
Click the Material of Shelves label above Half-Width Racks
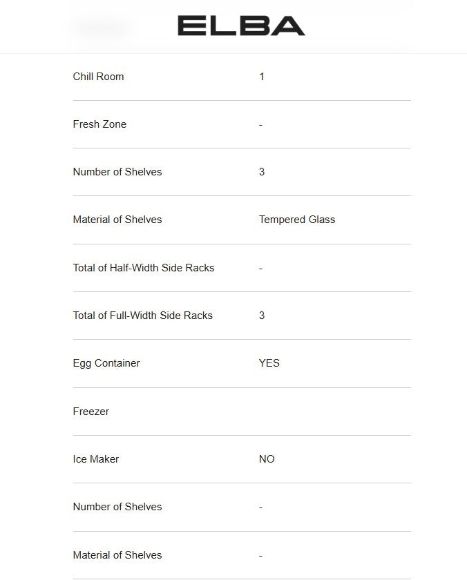pos(117,220)
